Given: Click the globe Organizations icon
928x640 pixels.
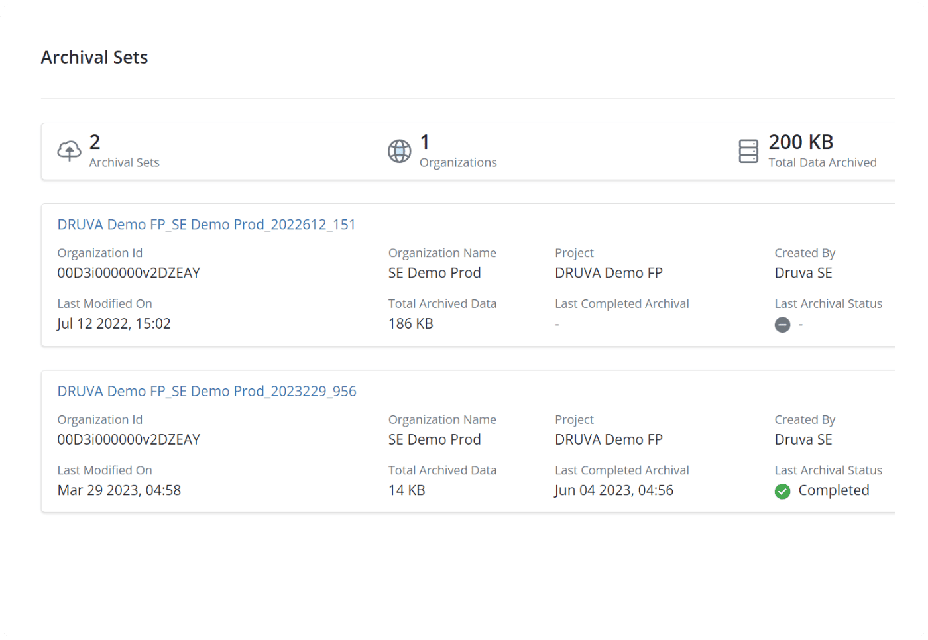Looking at the screenshot, I should [x=399, y=151].
